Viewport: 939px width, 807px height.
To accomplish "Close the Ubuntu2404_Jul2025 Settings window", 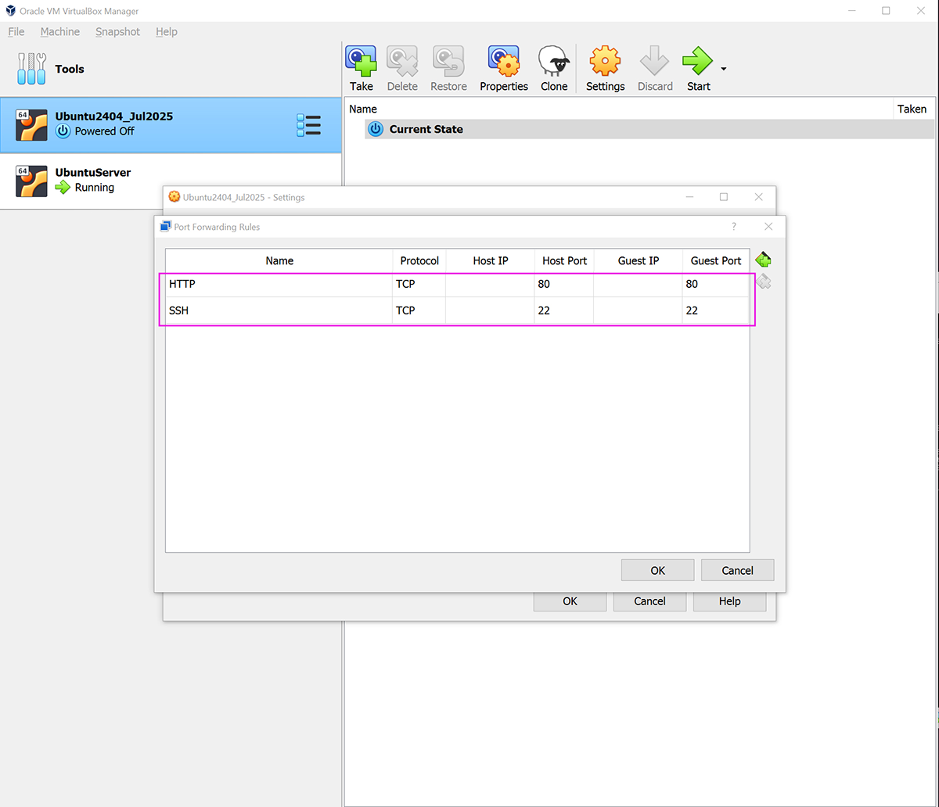I will point(758,197).
